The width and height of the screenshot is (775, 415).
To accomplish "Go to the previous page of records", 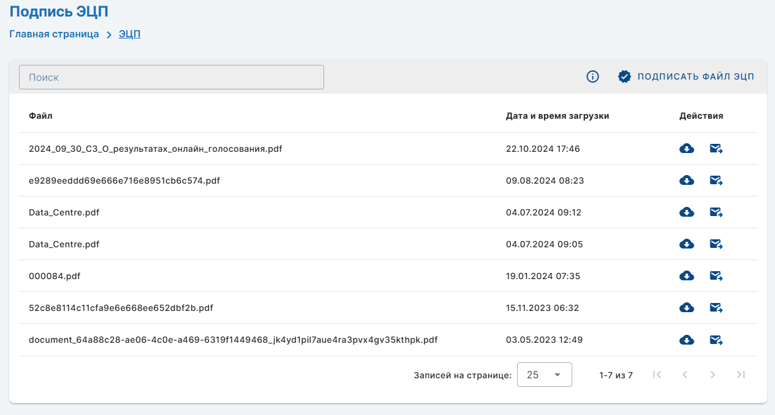I will 685,375.
